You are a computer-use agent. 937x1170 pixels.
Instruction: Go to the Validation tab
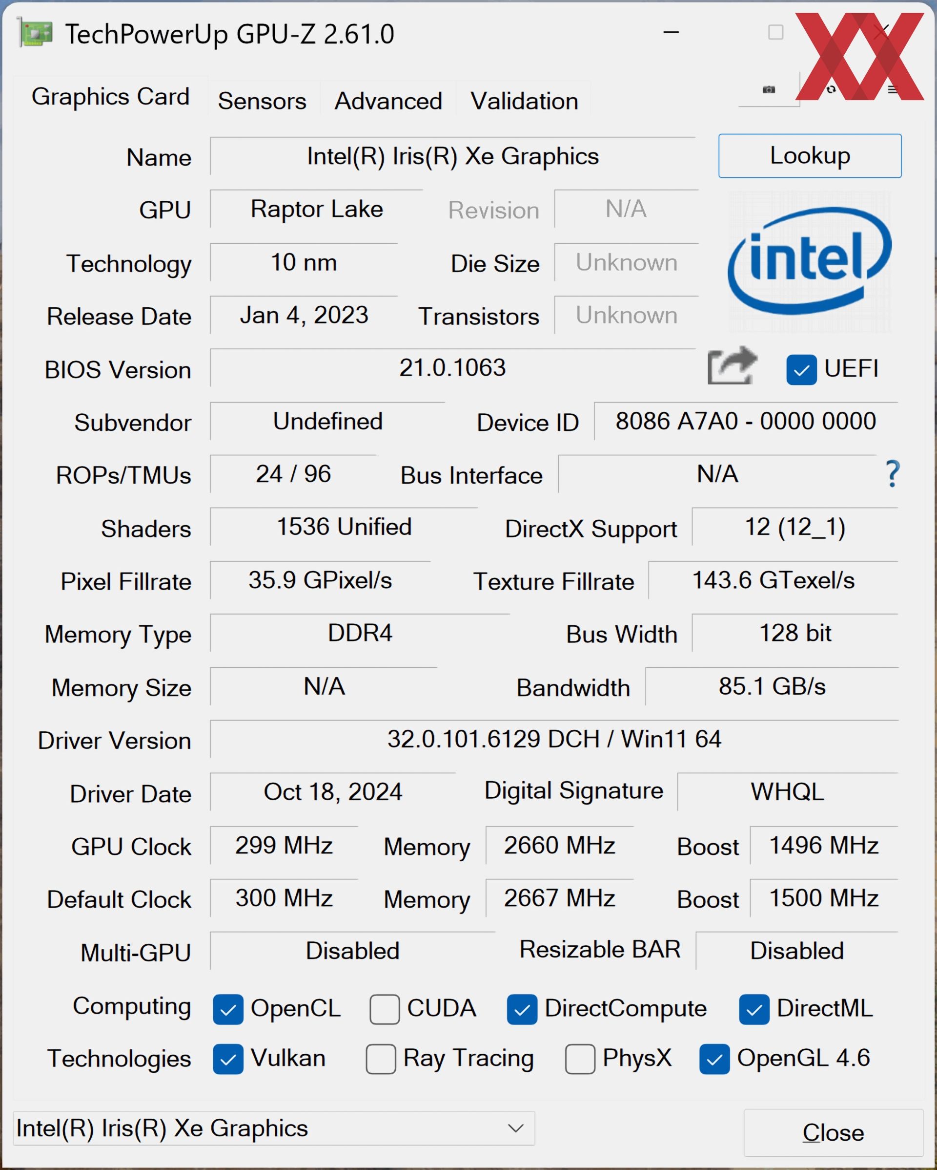(x=524, y=102)
